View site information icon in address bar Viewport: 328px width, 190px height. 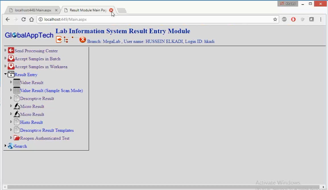(x=41, y=19)
